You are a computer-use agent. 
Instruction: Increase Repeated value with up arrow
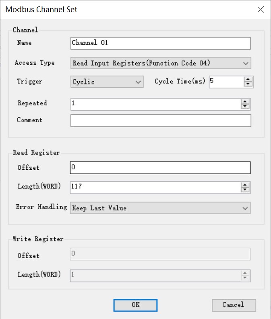pyautogui.click(x=245, y=101)
